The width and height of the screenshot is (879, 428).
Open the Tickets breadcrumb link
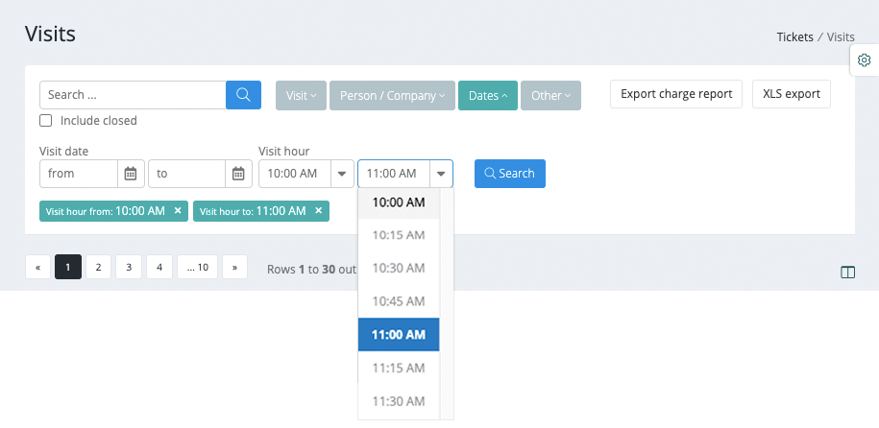click(x=794, y=37)
